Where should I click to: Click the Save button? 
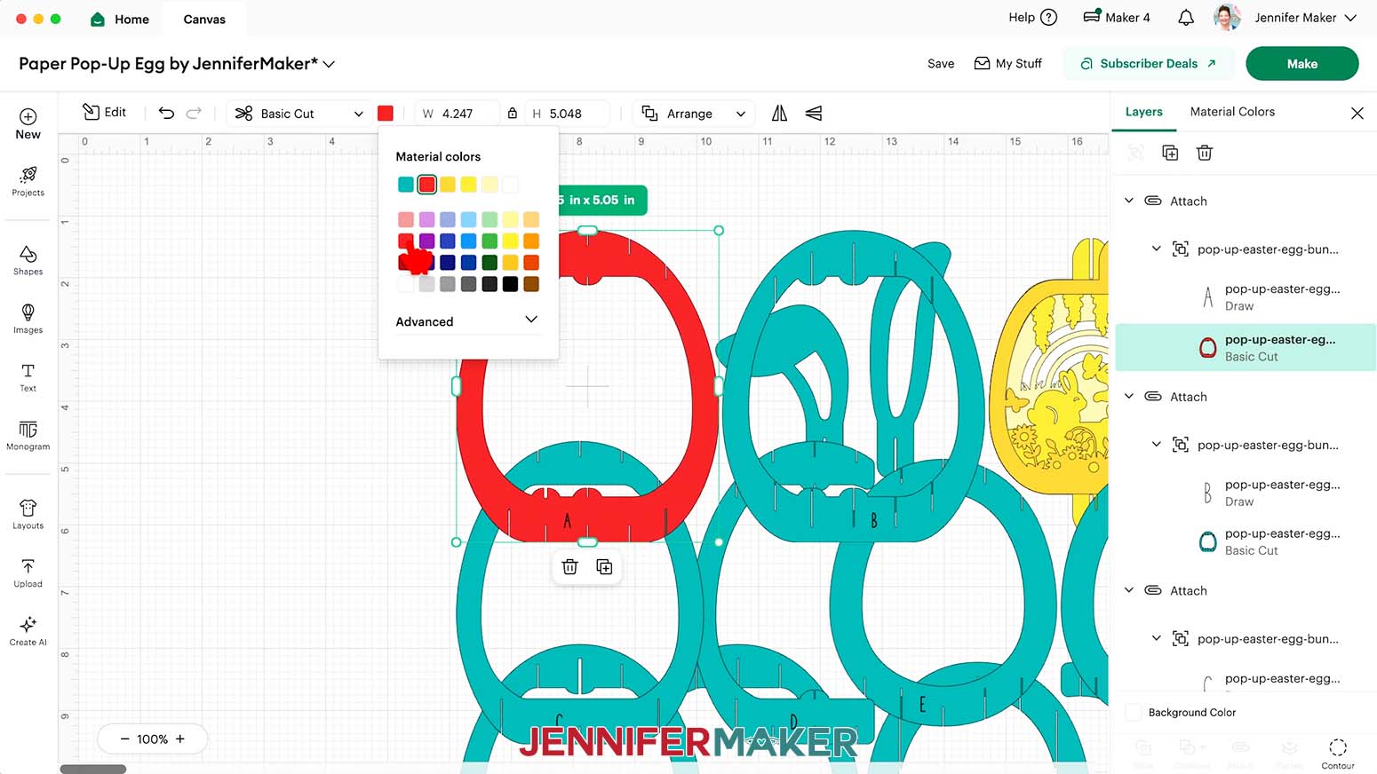pos(941,64)
